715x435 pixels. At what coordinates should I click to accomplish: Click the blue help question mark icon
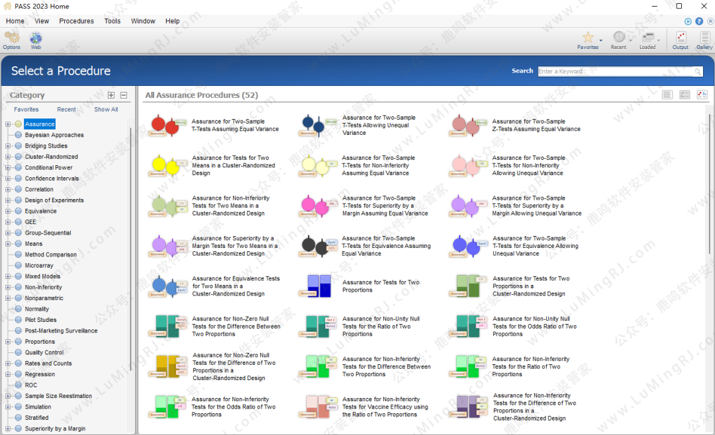[699, 21]
